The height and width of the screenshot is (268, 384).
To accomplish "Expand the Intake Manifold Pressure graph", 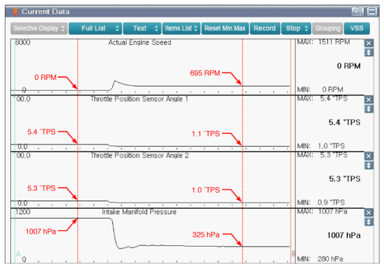I will tap(368, 222).
